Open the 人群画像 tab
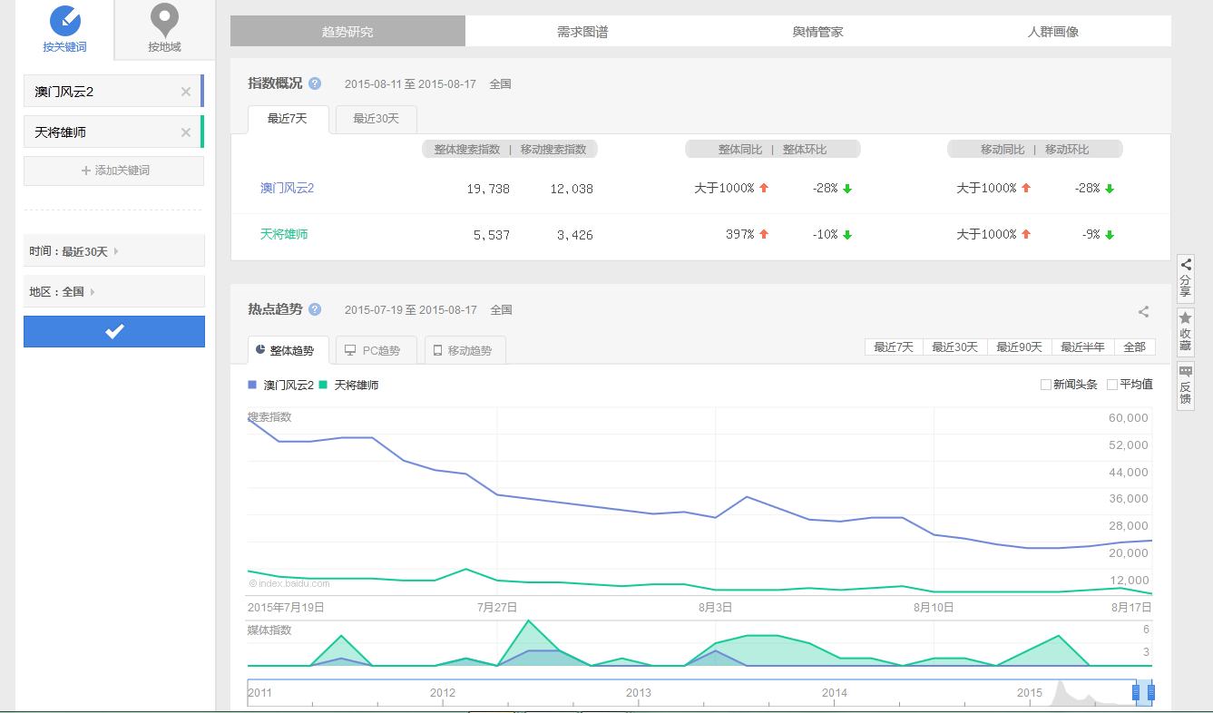The width and height of the screenshot is (1213, 713). [1053, 32]
